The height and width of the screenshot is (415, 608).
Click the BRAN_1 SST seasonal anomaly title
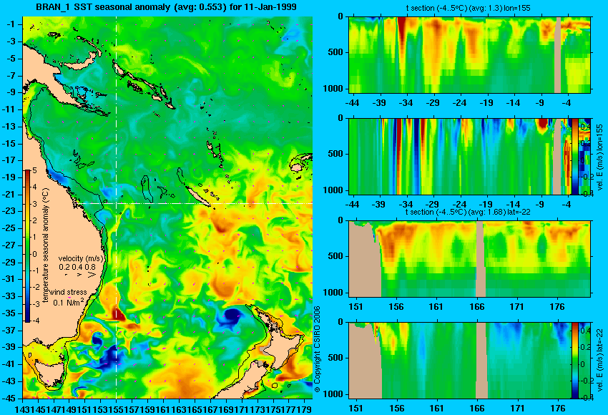coord(167,7)
